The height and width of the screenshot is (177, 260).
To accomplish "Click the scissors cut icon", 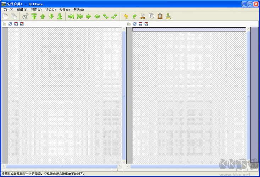I will point(143,16).
